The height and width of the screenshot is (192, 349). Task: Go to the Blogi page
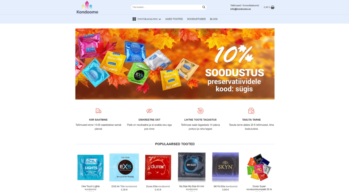click(214, 19)
